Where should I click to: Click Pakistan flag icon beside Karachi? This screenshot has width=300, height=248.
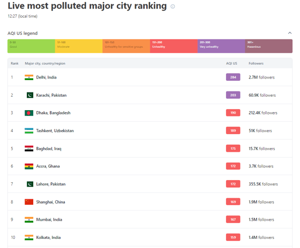30,95
